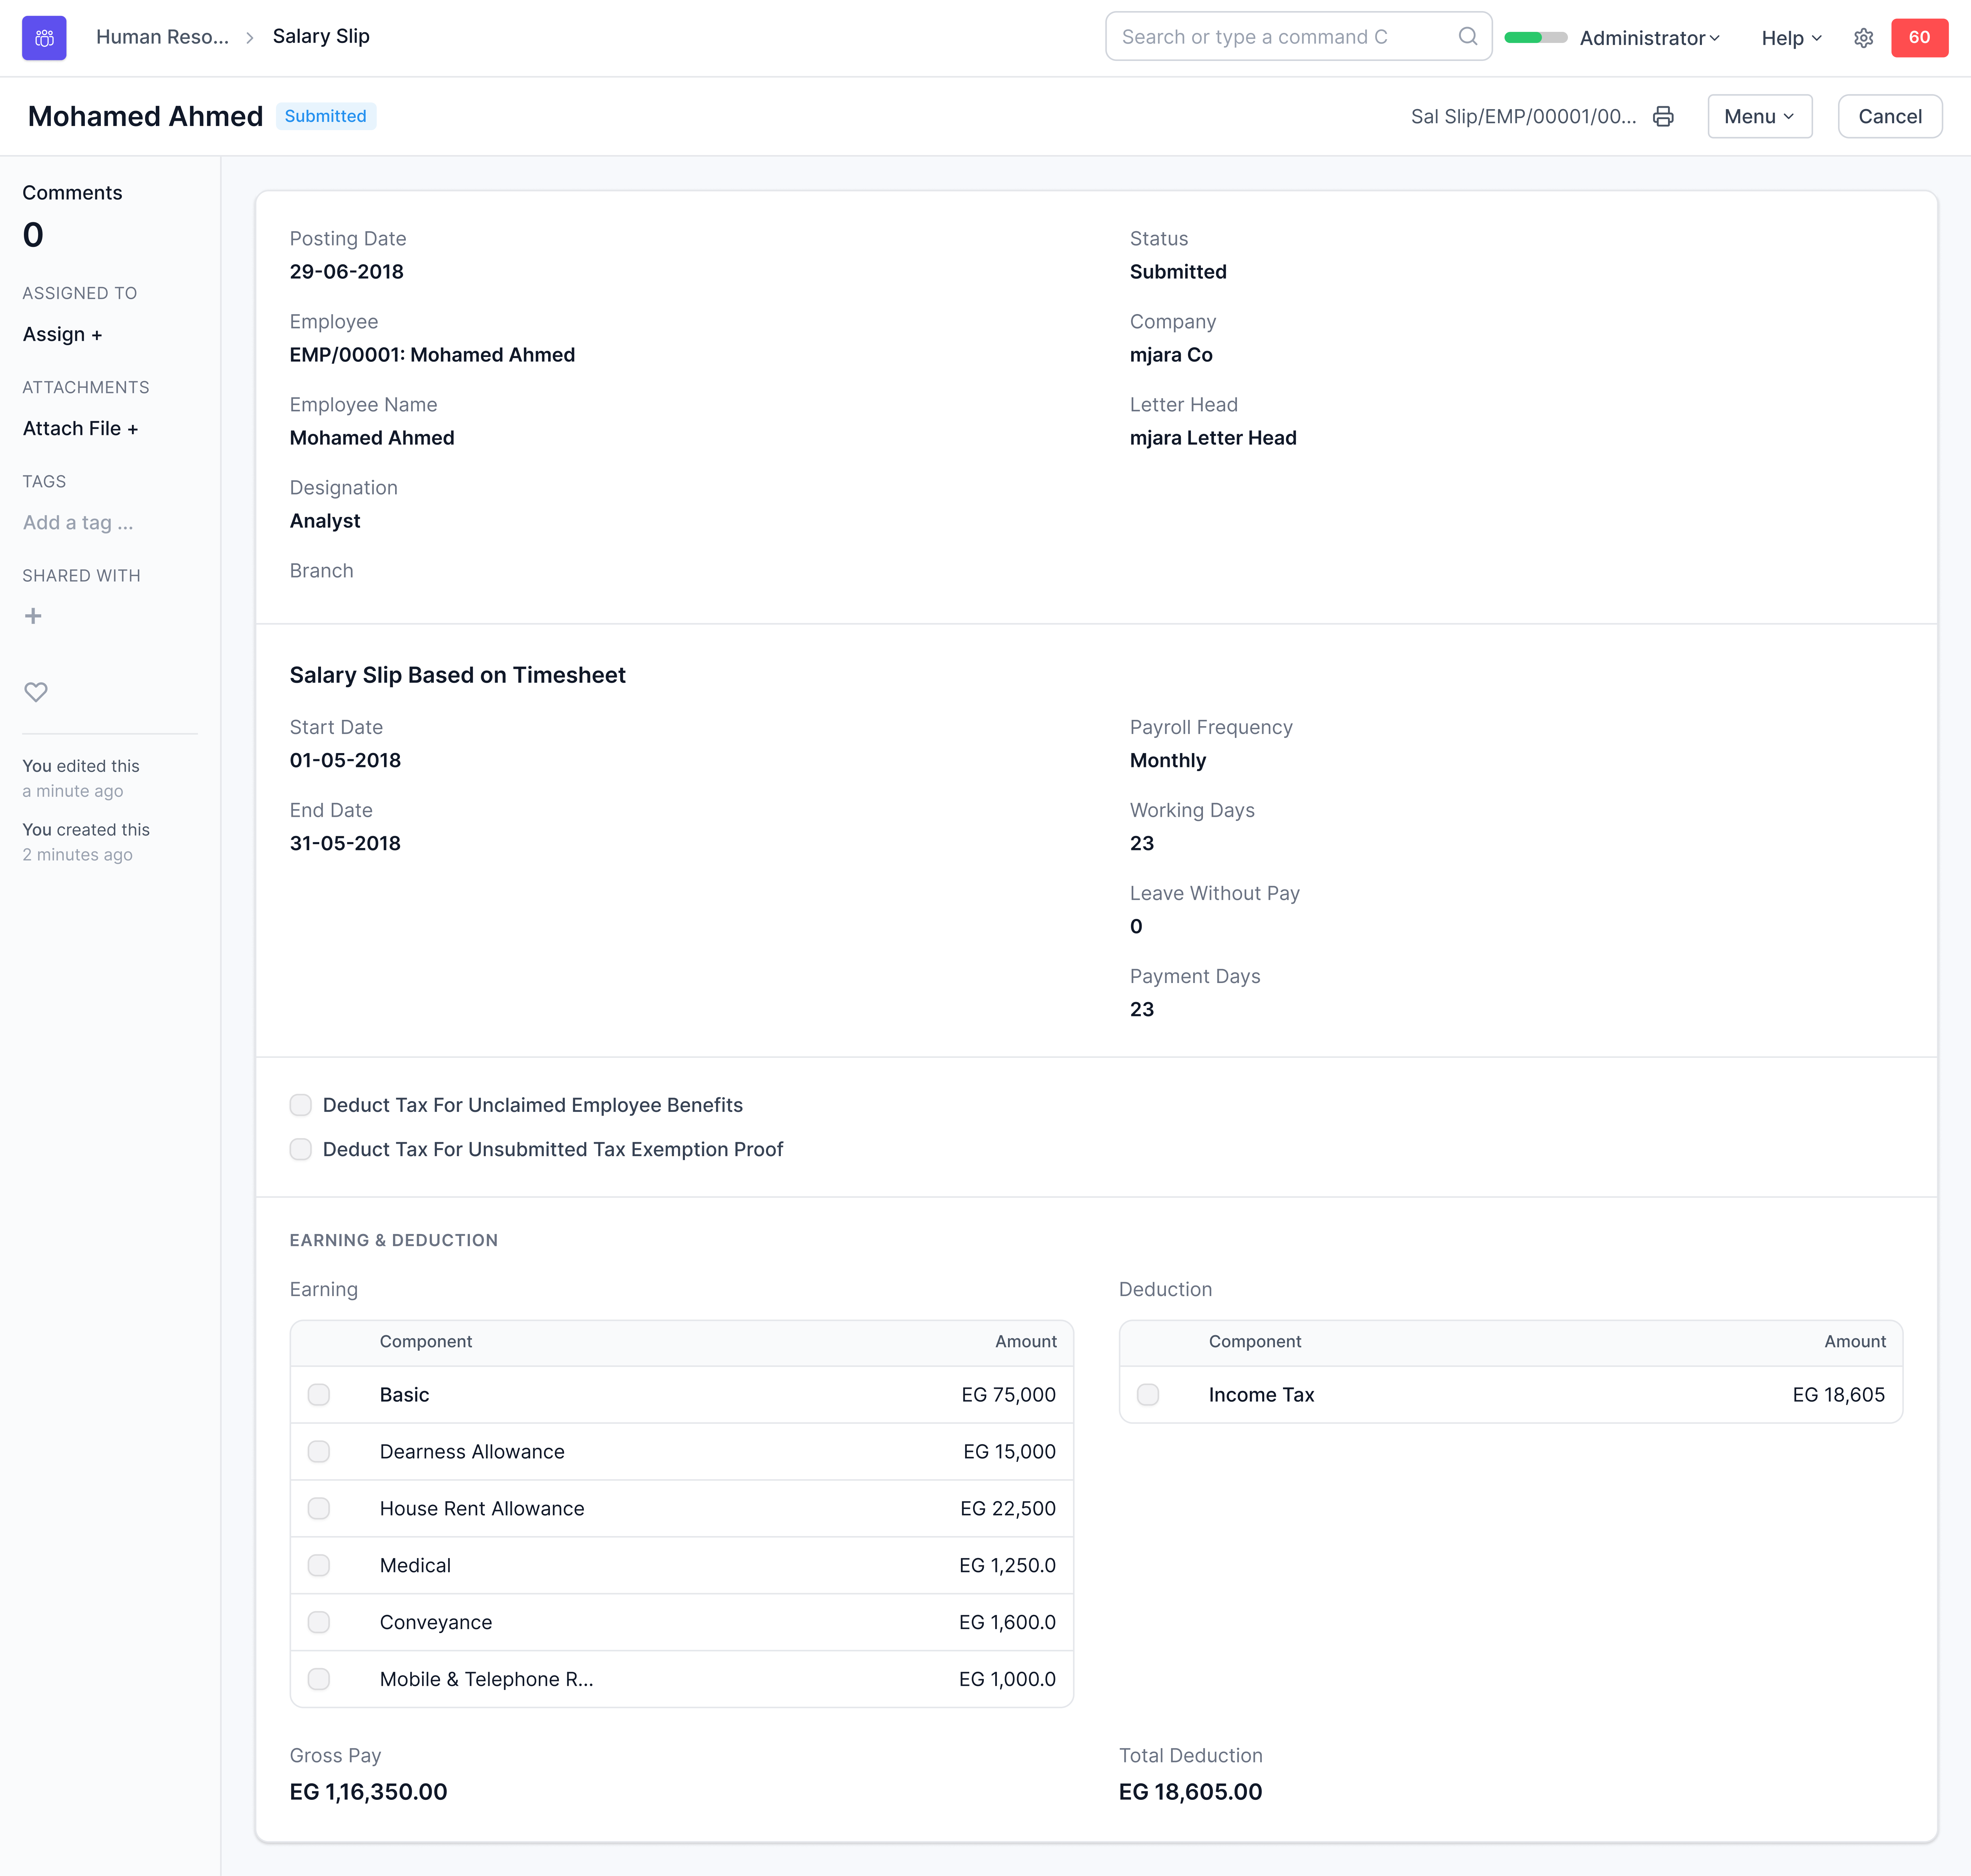
Task: Toggle Deduct Tax For Unsubmitted Tax Exemption Proof
Action: [x=301, y=1149]
